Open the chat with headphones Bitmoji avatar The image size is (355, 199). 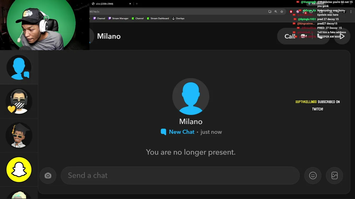tap(19, 101)
